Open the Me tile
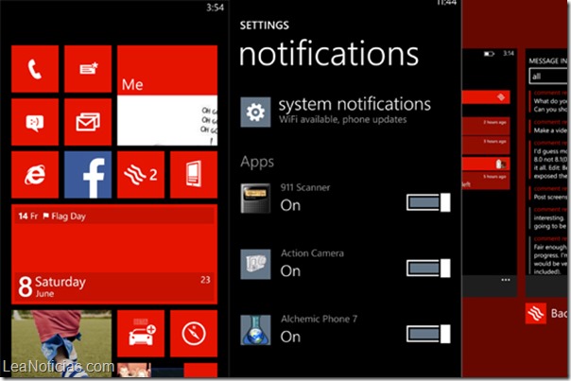Image resolution: width=571 pixels, height=381 pixels. coord(167,95)
